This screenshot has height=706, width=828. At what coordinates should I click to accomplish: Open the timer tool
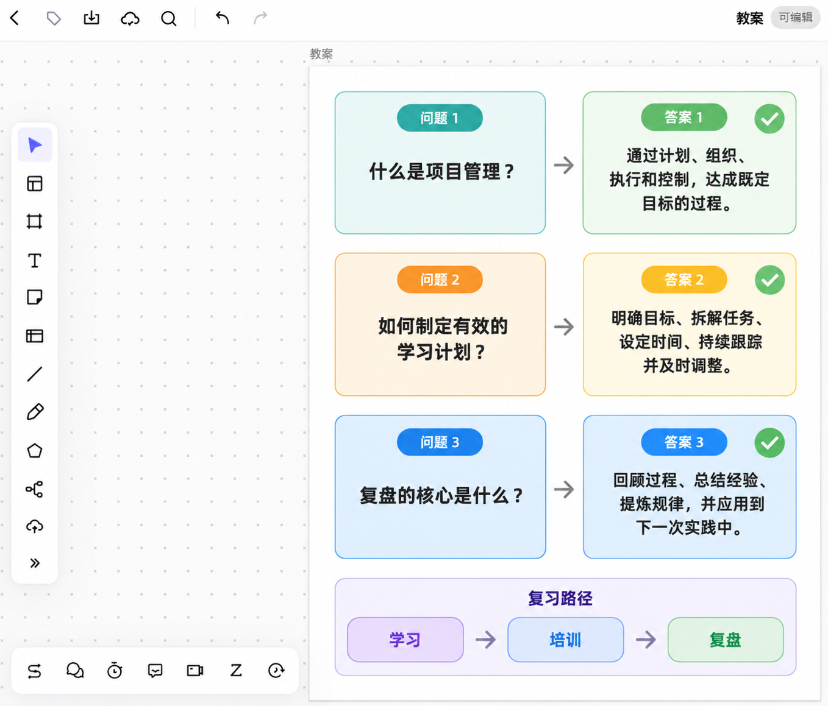point(115,671)
